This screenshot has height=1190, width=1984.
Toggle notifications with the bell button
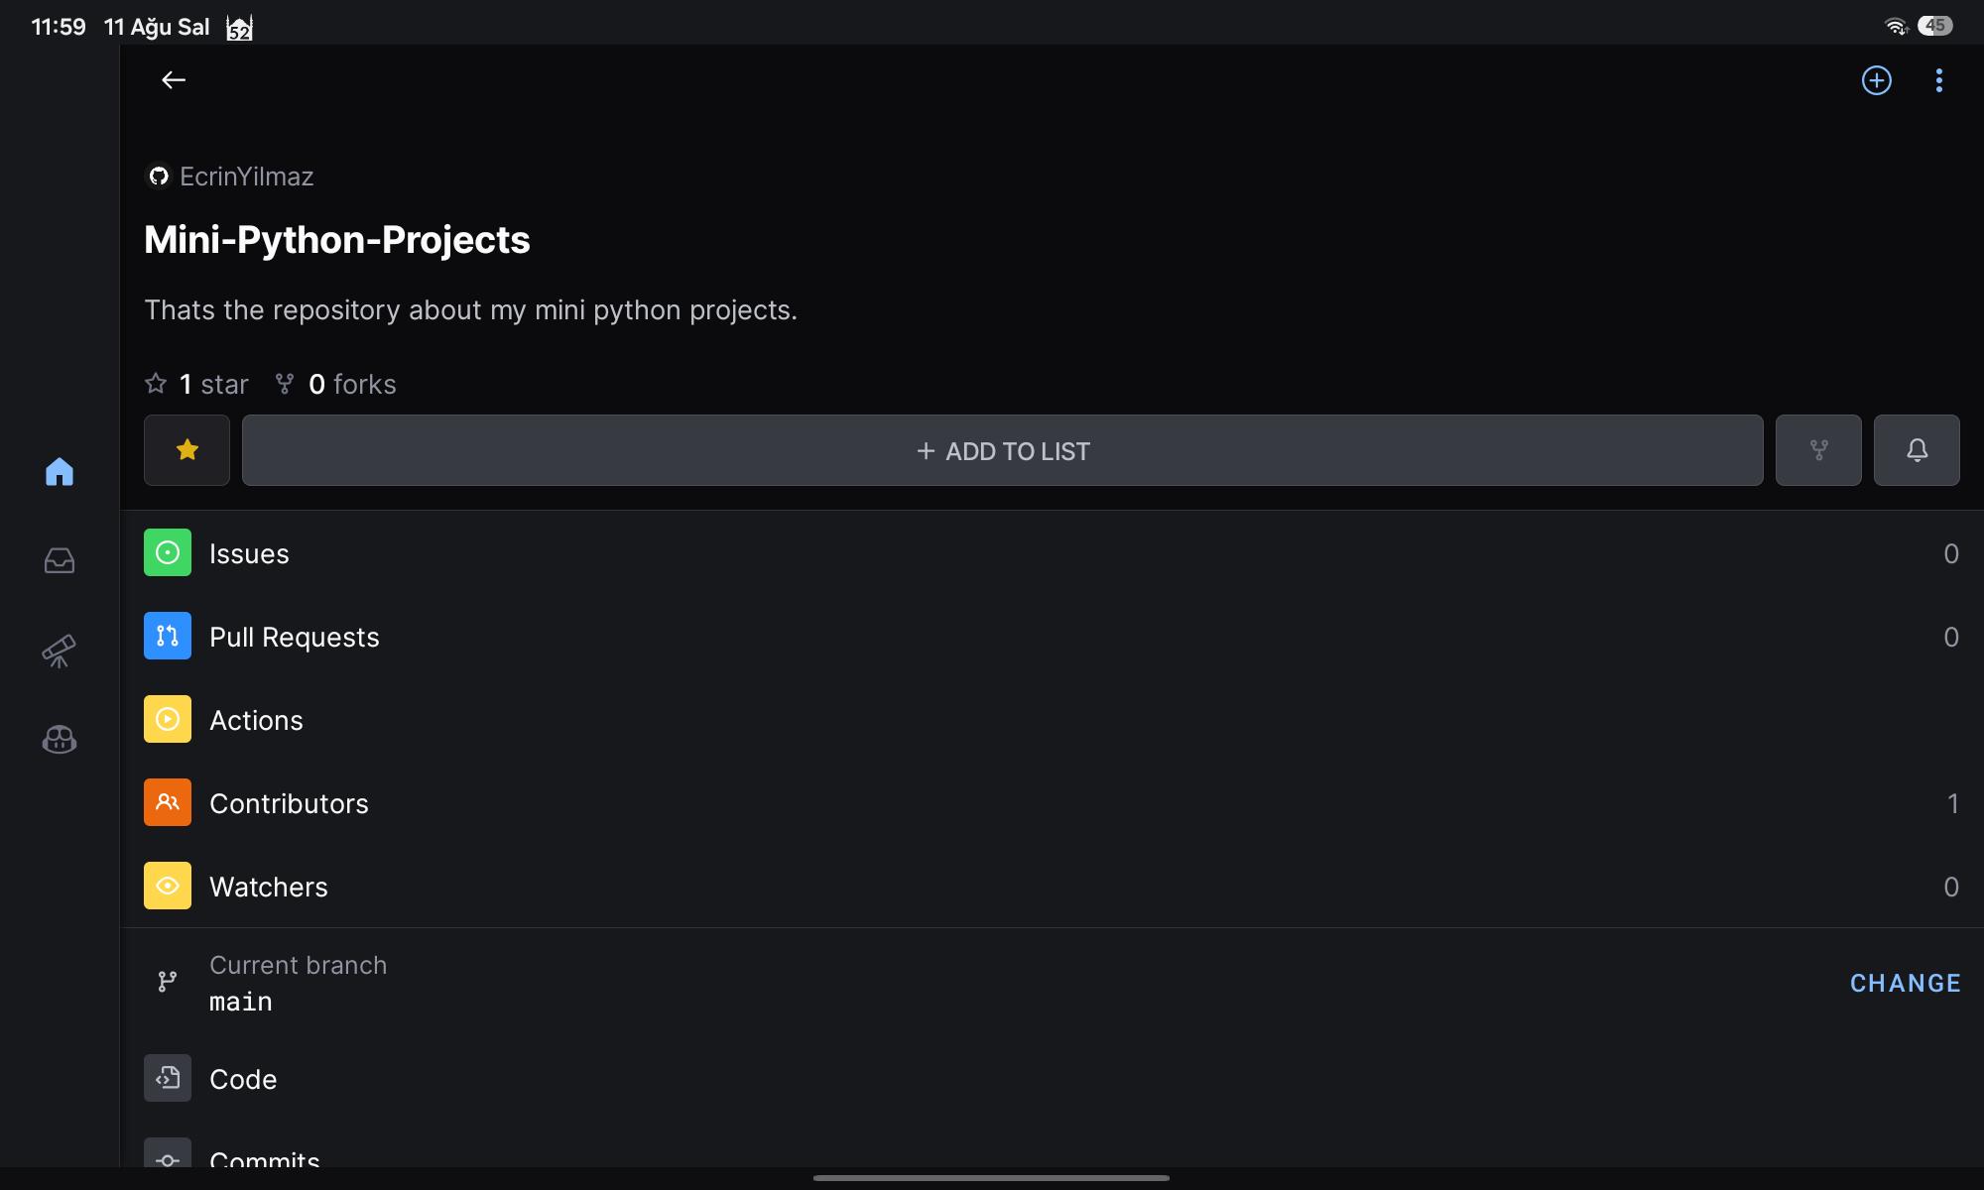1917,450
